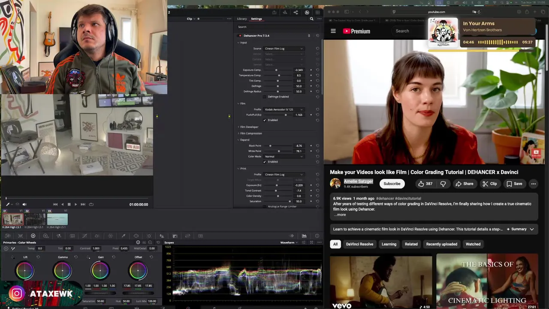The height and width of the screenshot is (309, 549).
Task: Click the Contrast value field
Action: [96, 248]
